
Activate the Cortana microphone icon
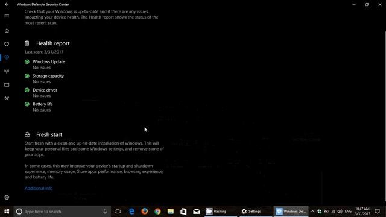[x=105, y=212]
